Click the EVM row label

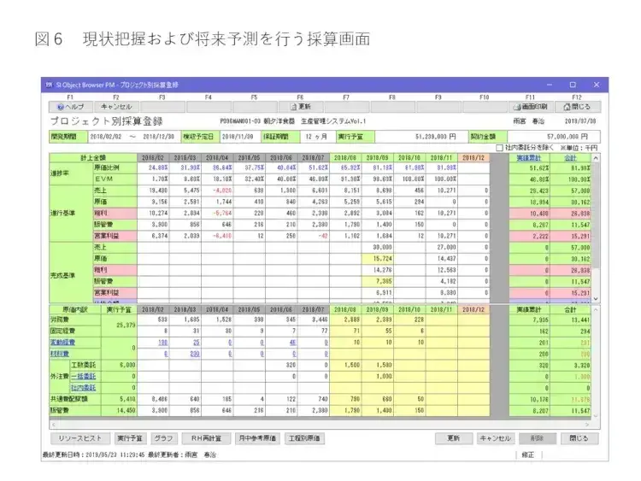click(x=115, y=179)
